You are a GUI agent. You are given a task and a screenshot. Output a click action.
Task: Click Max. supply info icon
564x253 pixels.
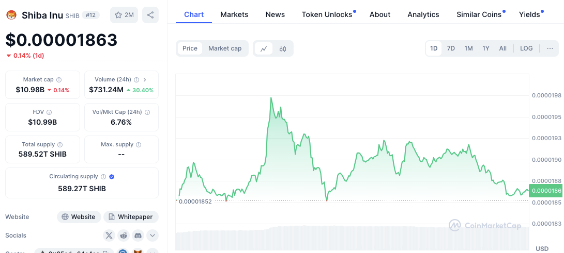pyautogui.click(x=139, y=145)
